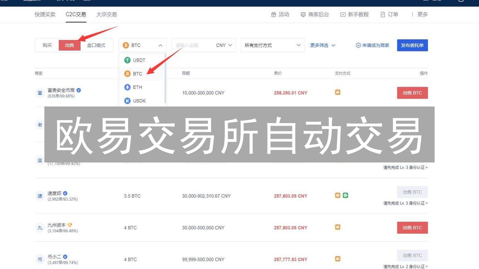Click 支付方式 column header
Viewport: 479px width, 269px height.
[x=343, y=73]
